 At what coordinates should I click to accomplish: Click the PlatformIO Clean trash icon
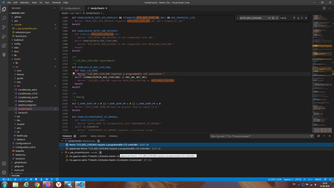(x=36, y=179)
